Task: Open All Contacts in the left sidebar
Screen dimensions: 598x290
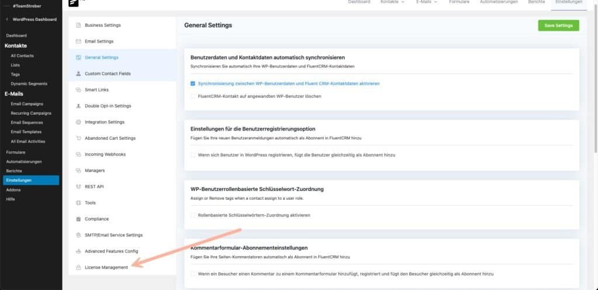Action: tap(22, 55)
